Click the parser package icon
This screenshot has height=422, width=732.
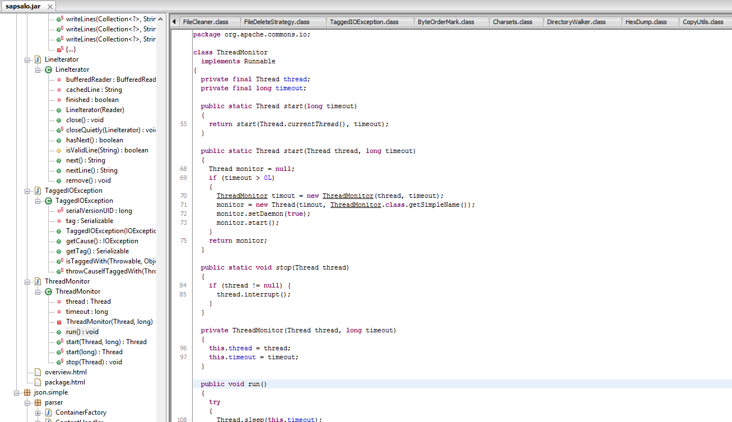38,402
